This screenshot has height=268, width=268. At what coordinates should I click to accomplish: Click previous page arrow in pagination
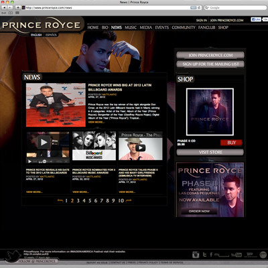(60, 200)
